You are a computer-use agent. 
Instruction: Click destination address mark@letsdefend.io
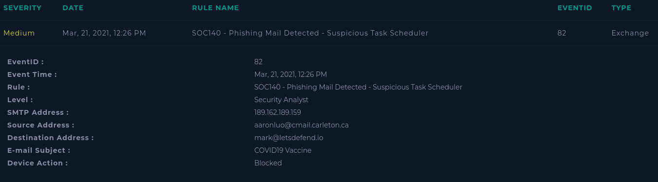(289, 138)
